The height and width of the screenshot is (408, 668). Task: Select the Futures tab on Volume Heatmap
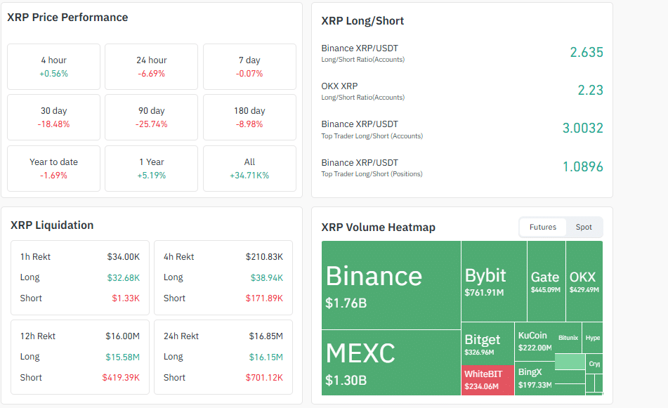pyautogui.click(x=544, y=227)
